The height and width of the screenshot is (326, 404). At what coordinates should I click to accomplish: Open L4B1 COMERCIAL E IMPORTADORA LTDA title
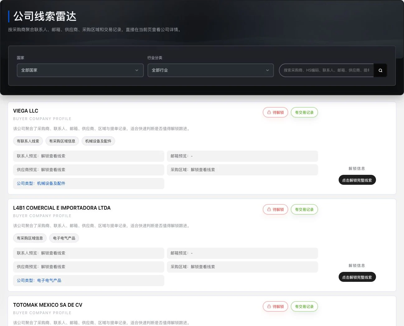62,208
